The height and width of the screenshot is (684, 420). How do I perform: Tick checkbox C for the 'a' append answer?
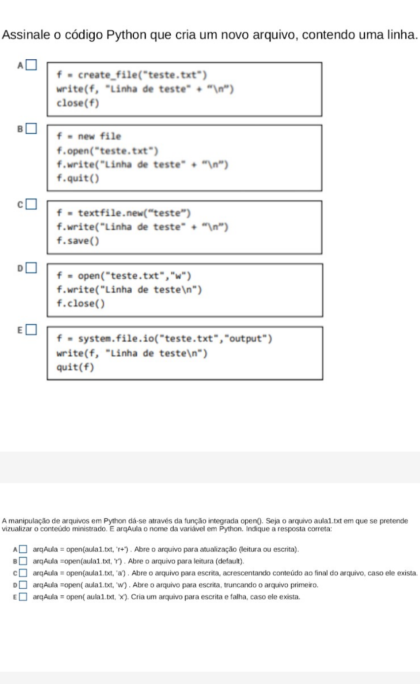24,573
